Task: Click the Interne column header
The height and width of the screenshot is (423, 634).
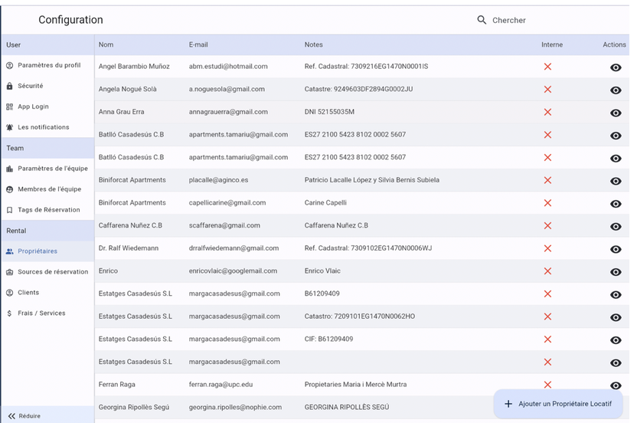Action: 552,44
